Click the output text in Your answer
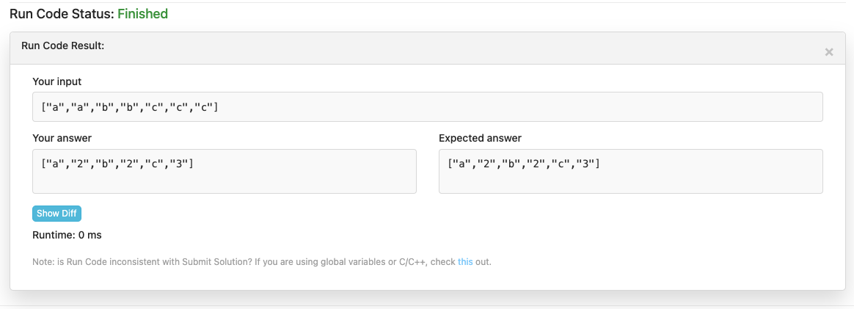The width and height of the screenshot is (854, 309). (117, 163)
